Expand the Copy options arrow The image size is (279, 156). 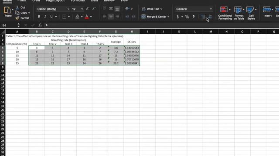29,13
